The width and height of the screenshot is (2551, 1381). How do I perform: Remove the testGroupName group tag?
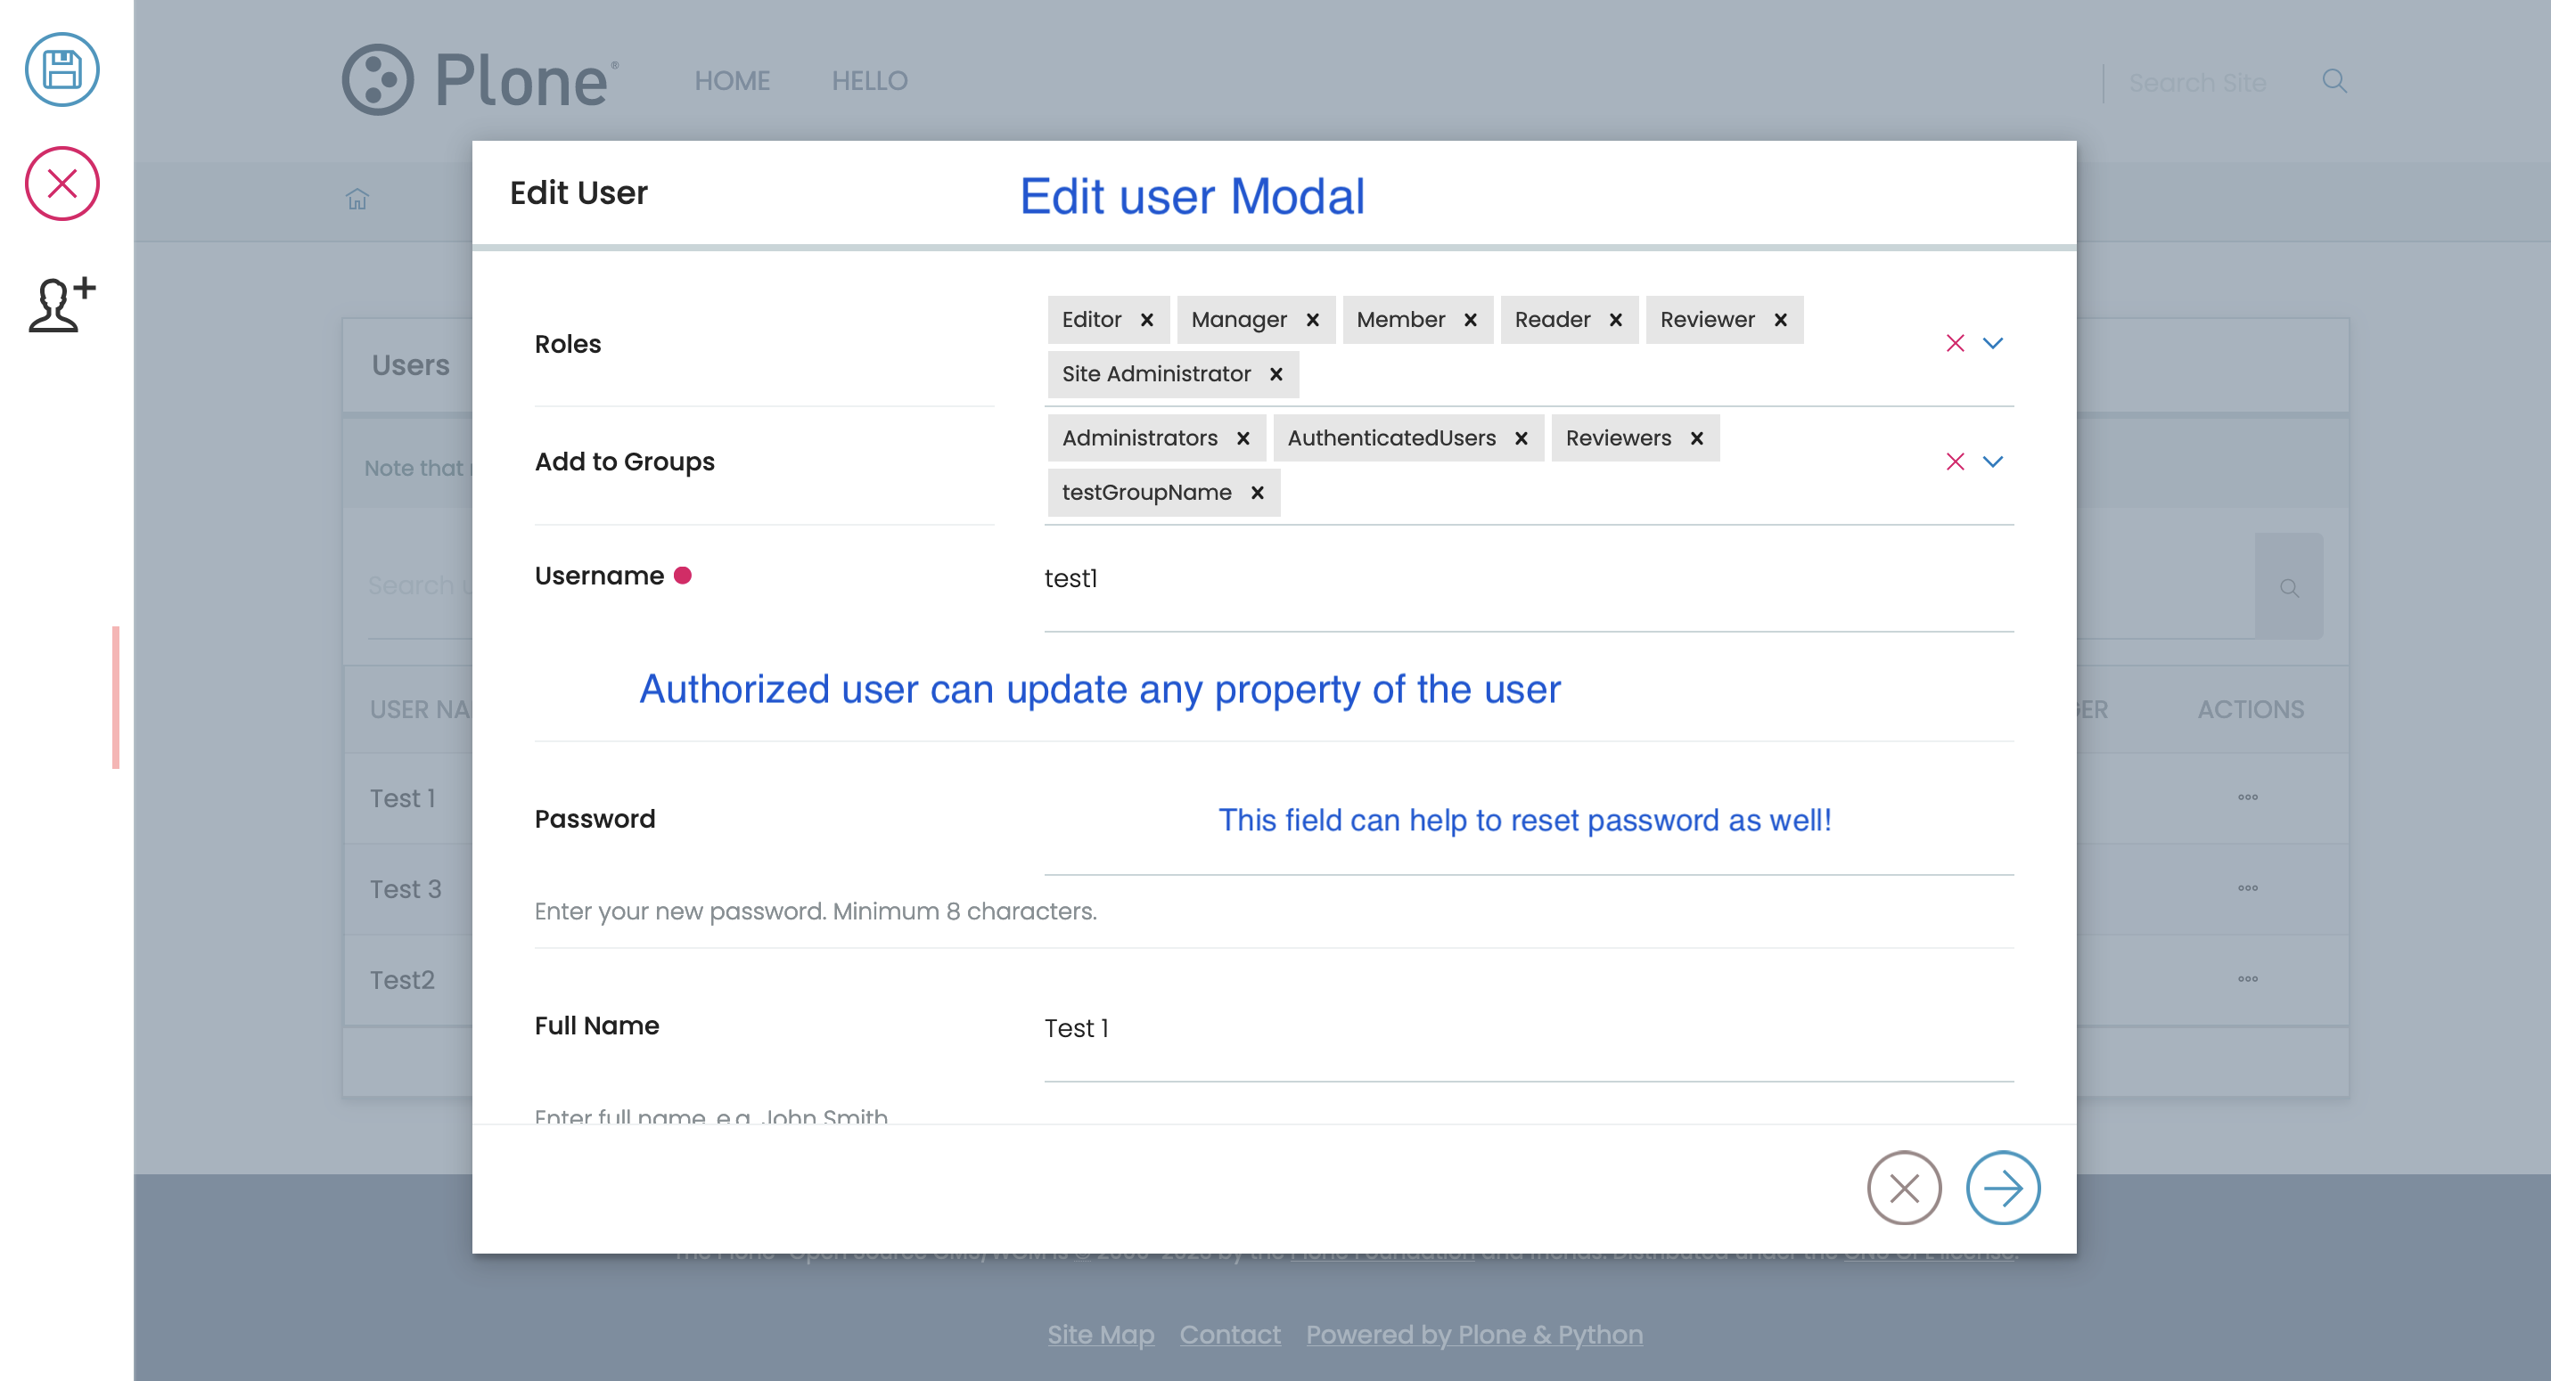coord(1257,493)
